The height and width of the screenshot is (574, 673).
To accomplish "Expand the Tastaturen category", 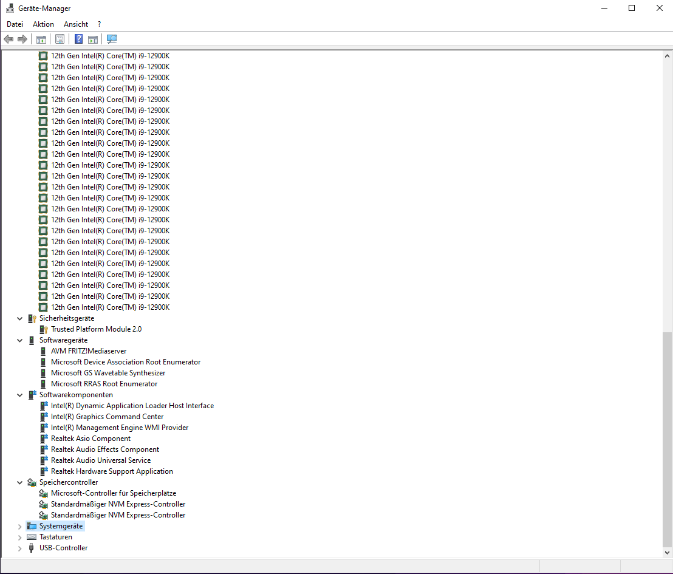I will 20,537.
